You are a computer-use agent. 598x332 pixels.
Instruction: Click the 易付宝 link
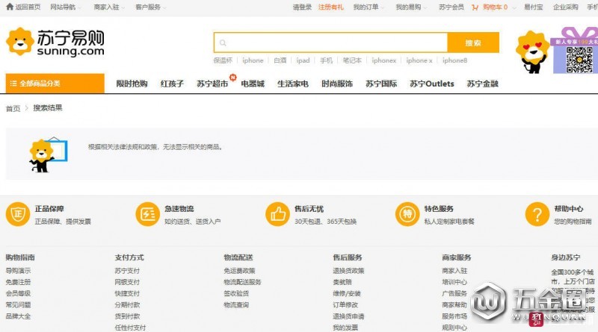[533, 7]
